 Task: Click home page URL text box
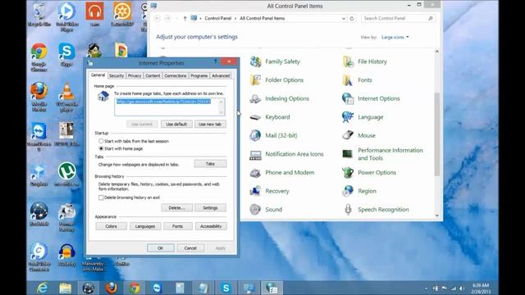pos(170,107)
